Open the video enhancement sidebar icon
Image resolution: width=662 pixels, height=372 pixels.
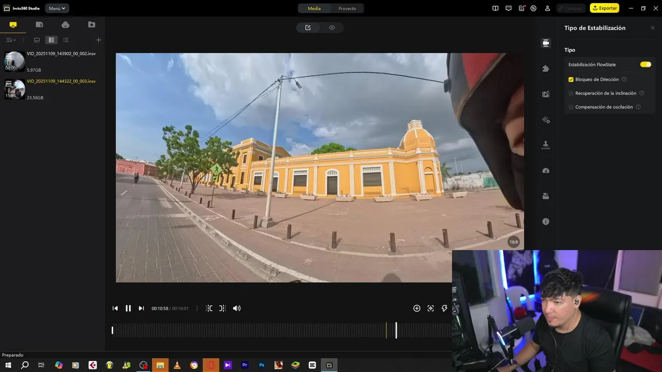546,94
